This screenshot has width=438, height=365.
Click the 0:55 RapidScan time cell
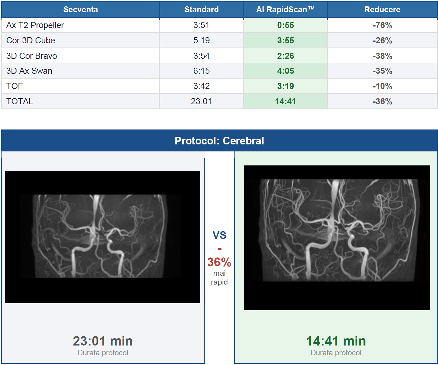[285, 25]
